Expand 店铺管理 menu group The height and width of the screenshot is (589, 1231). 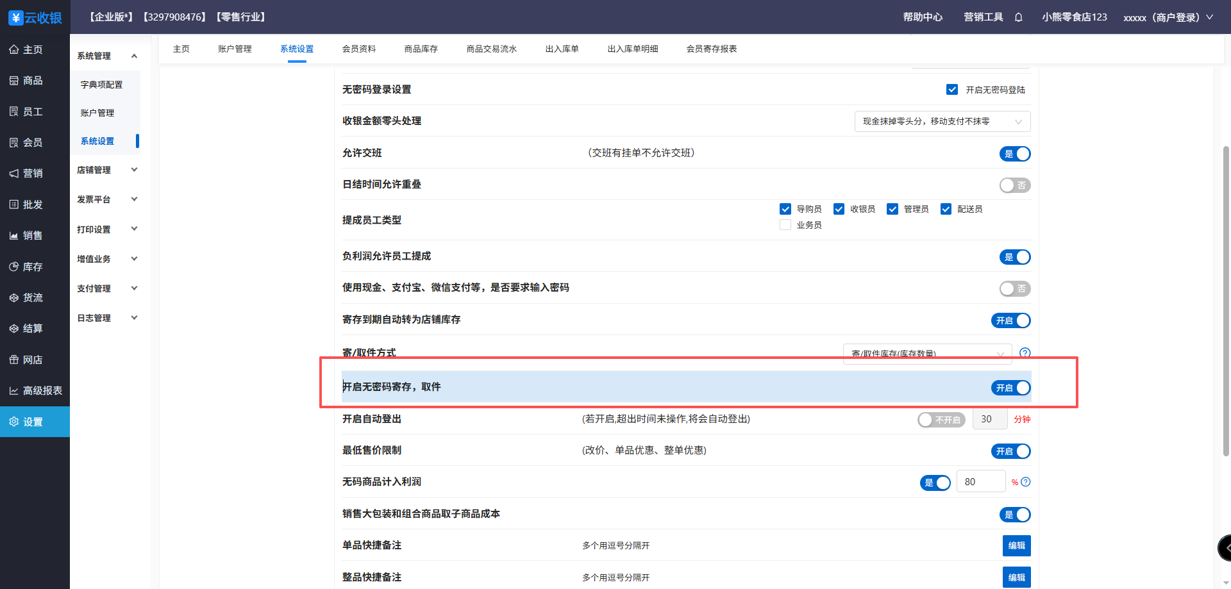pyautogui.click(x=106, y=170)
